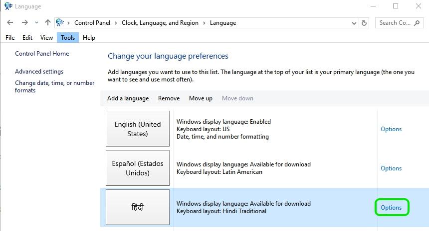429x231 pixels.
Task: Open the recent locations dropdown arrow
Action: (36, 23)
